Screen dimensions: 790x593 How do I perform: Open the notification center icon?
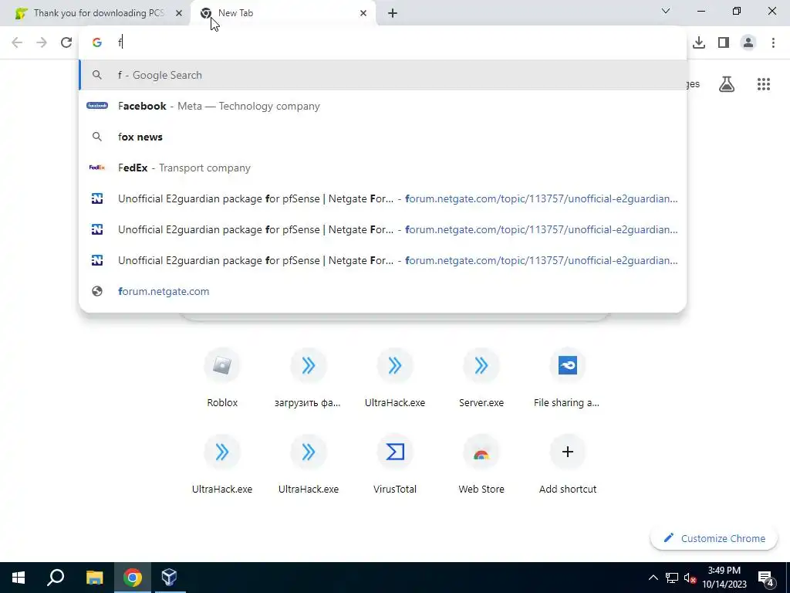pyautogui.click(x=766, y=578)
